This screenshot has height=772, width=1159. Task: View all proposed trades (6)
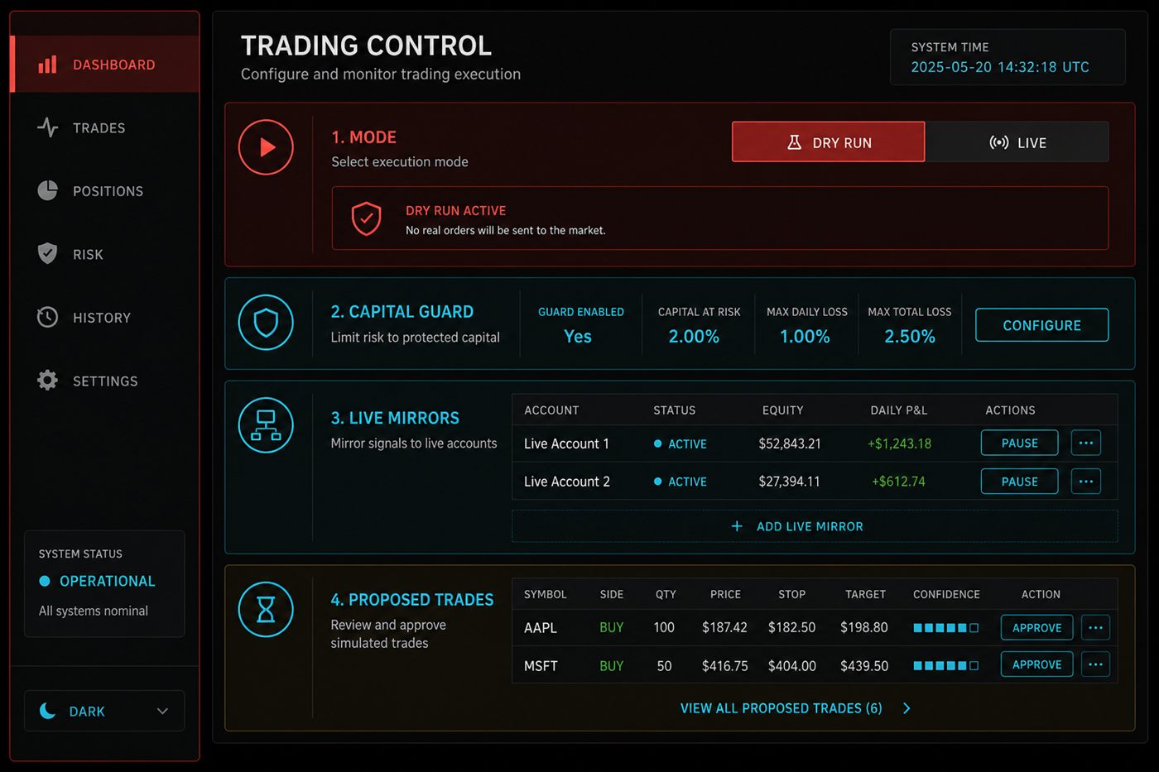click(x=781, y=708)
